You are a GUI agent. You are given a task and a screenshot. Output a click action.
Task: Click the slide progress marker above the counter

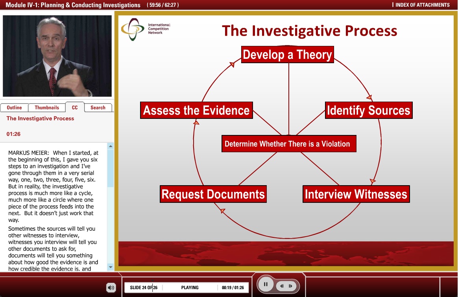[x=152, y=280]
